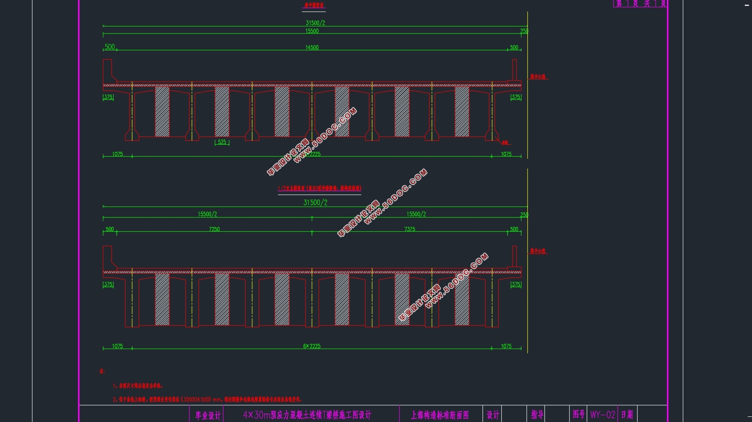Select the 7250 dimension text

(x=214, y=229)
